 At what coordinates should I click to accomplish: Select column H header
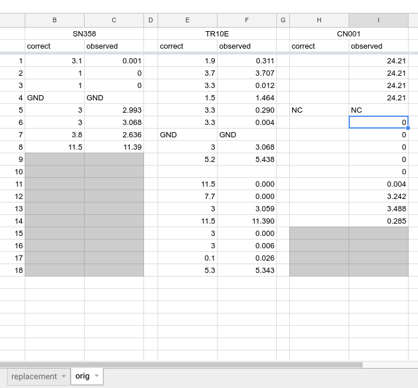[319, 20]
